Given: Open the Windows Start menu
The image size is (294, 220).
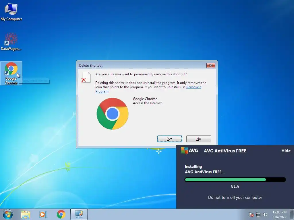Looking at the screenshot, I should point(8,214).
